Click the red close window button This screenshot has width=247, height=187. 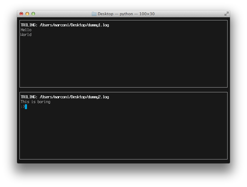(x=21, y=13)
